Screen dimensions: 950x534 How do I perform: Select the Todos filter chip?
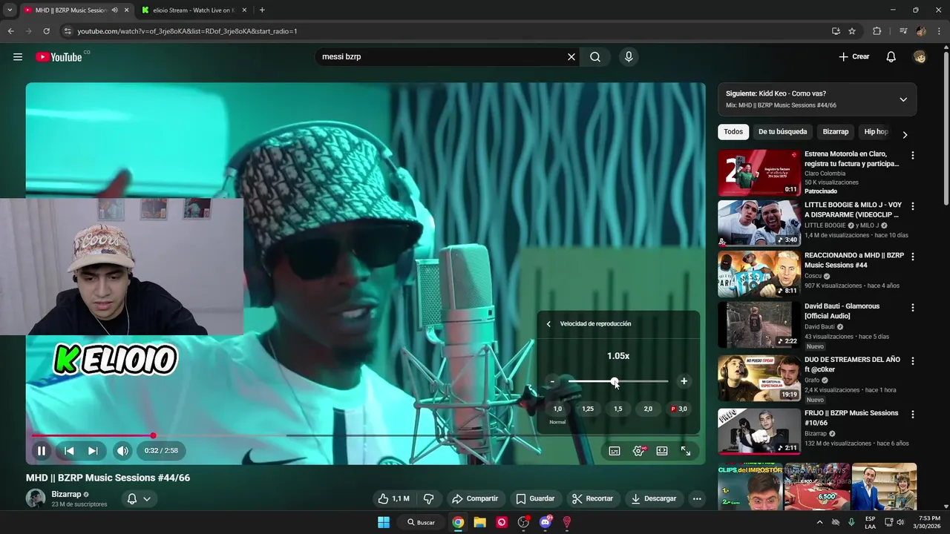coord(733,132)
